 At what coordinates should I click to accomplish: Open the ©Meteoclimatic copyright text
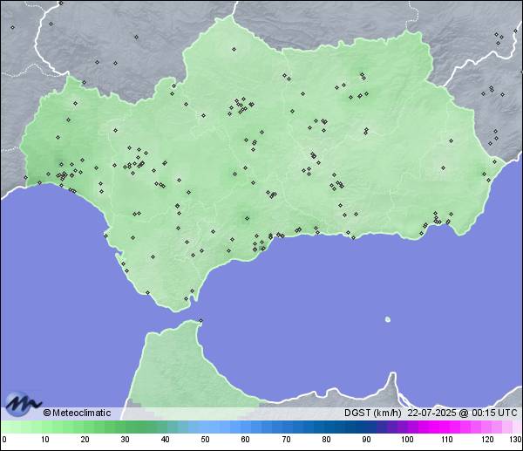coord(77,413)
